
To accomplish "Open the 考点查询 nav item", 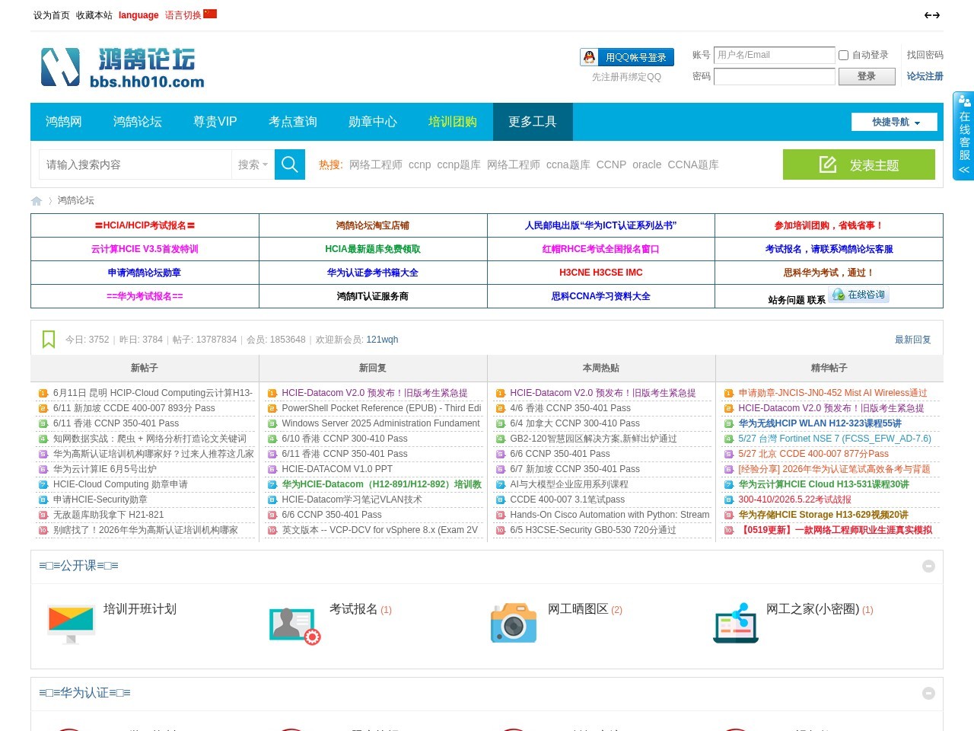I will click(x=293, y=122).
